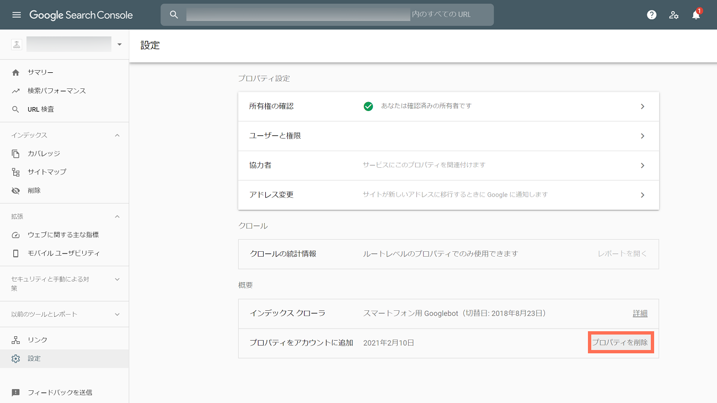Collapse the インデックス section

click(x=117, y=135)
